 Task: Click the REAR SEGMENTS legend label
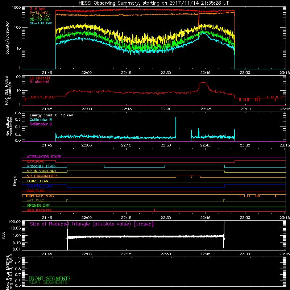tap(48, 282)
